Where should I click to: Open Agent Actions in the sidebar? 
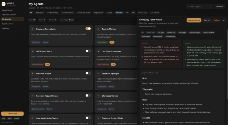pos(12,24)
